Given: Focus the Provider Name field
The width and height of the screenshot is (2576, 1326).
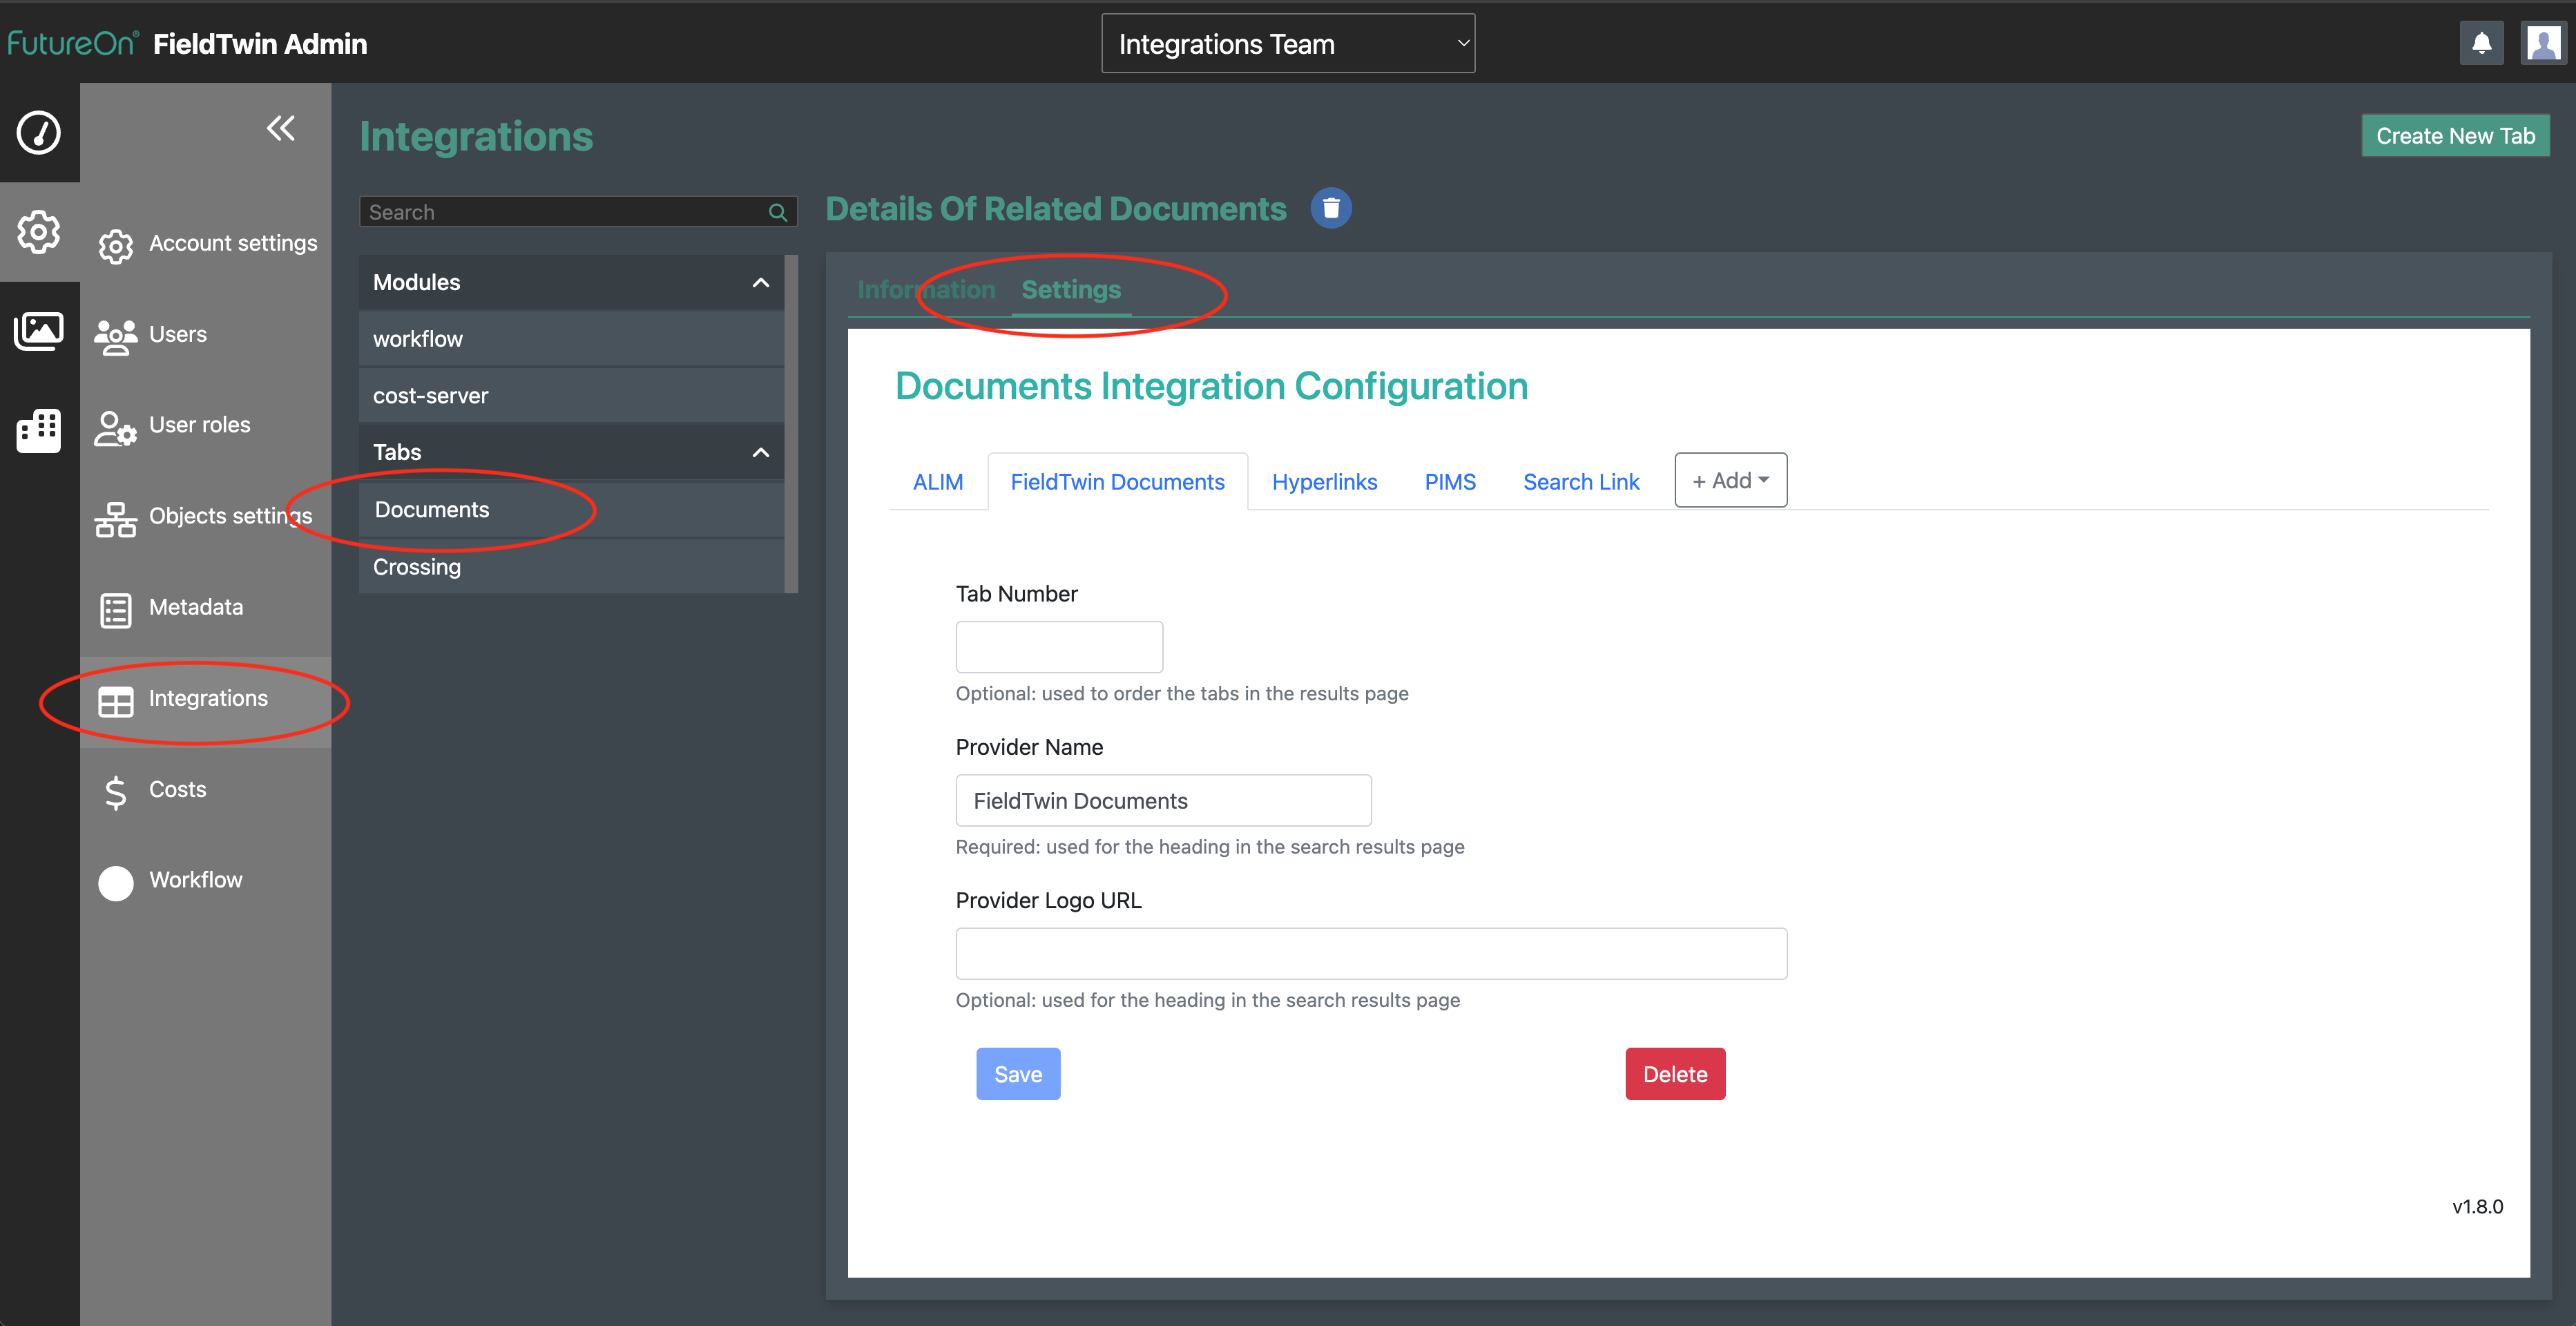Looking at the screenshot, I should (x=1163, y=800).
